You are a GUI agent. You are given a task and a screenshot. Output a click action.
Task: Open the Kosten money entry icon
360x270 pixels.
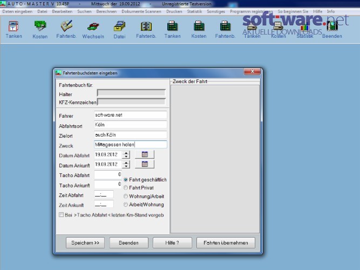pos(40,26)
